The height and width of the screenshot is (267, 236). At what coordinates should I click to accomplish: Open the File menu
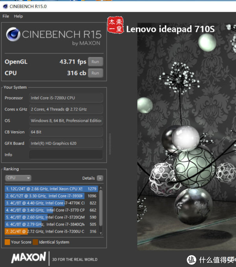tap(6, 16)
